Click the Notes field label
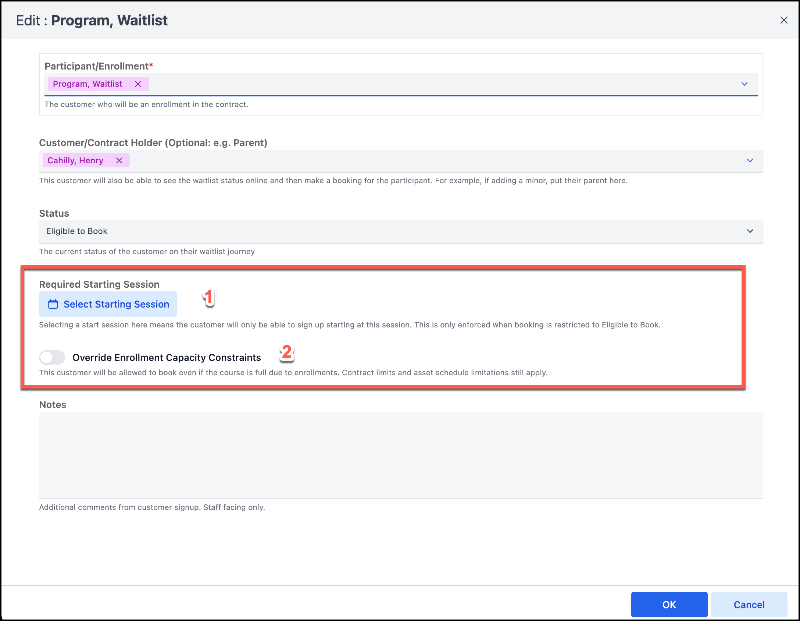 coord(53,405)
